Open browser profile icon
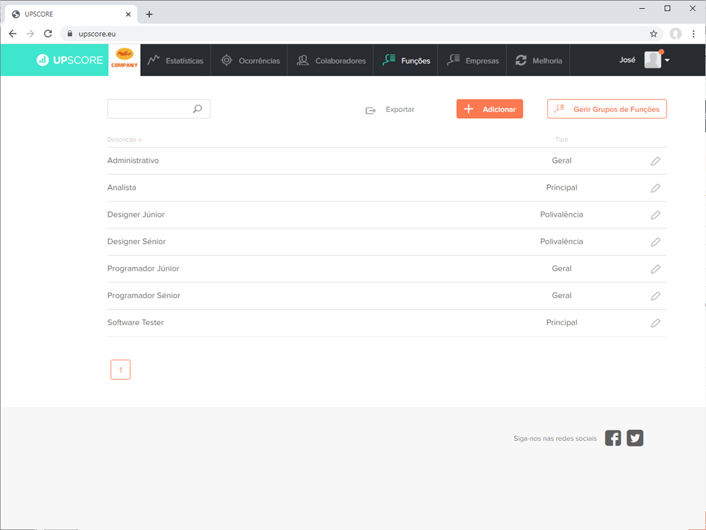706x530 pixels. tap(676, 33)
